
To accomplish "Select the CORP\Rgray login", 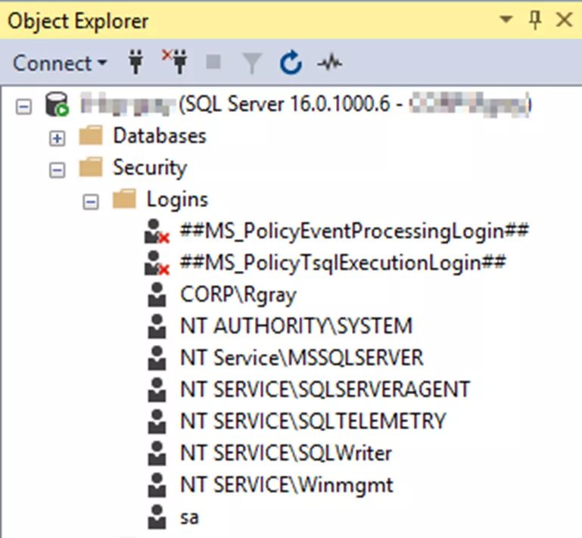I will tap(238, 295).
